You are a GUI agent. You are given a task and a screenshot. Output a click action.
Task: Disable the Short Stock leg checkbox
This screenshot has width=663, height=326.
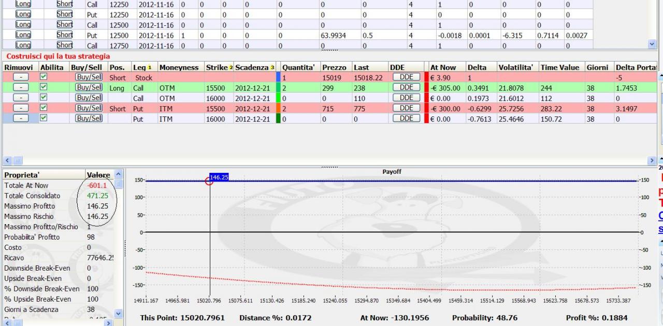point(44,77)
